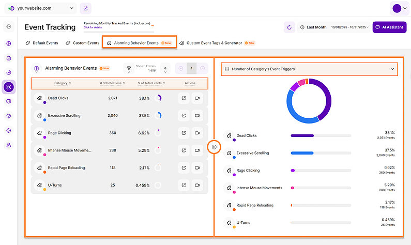Switch to the Default Events tab

pyautogui.click(x=42, y=43)
